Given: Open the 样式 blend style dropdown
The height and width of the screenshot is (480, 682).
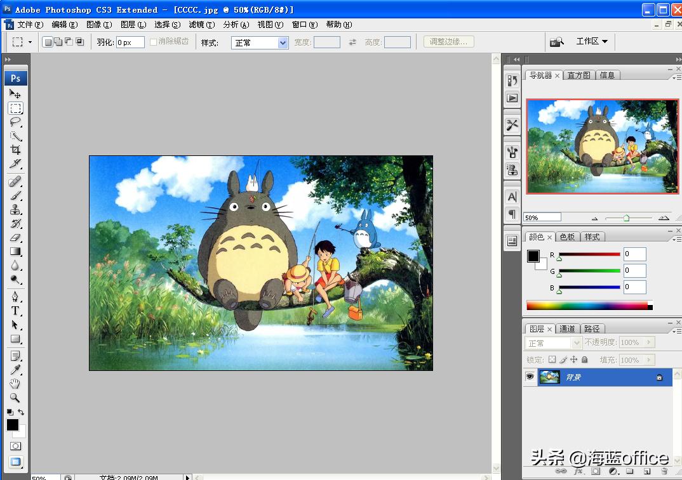Looking at the screenshot, I should (259, 42).
